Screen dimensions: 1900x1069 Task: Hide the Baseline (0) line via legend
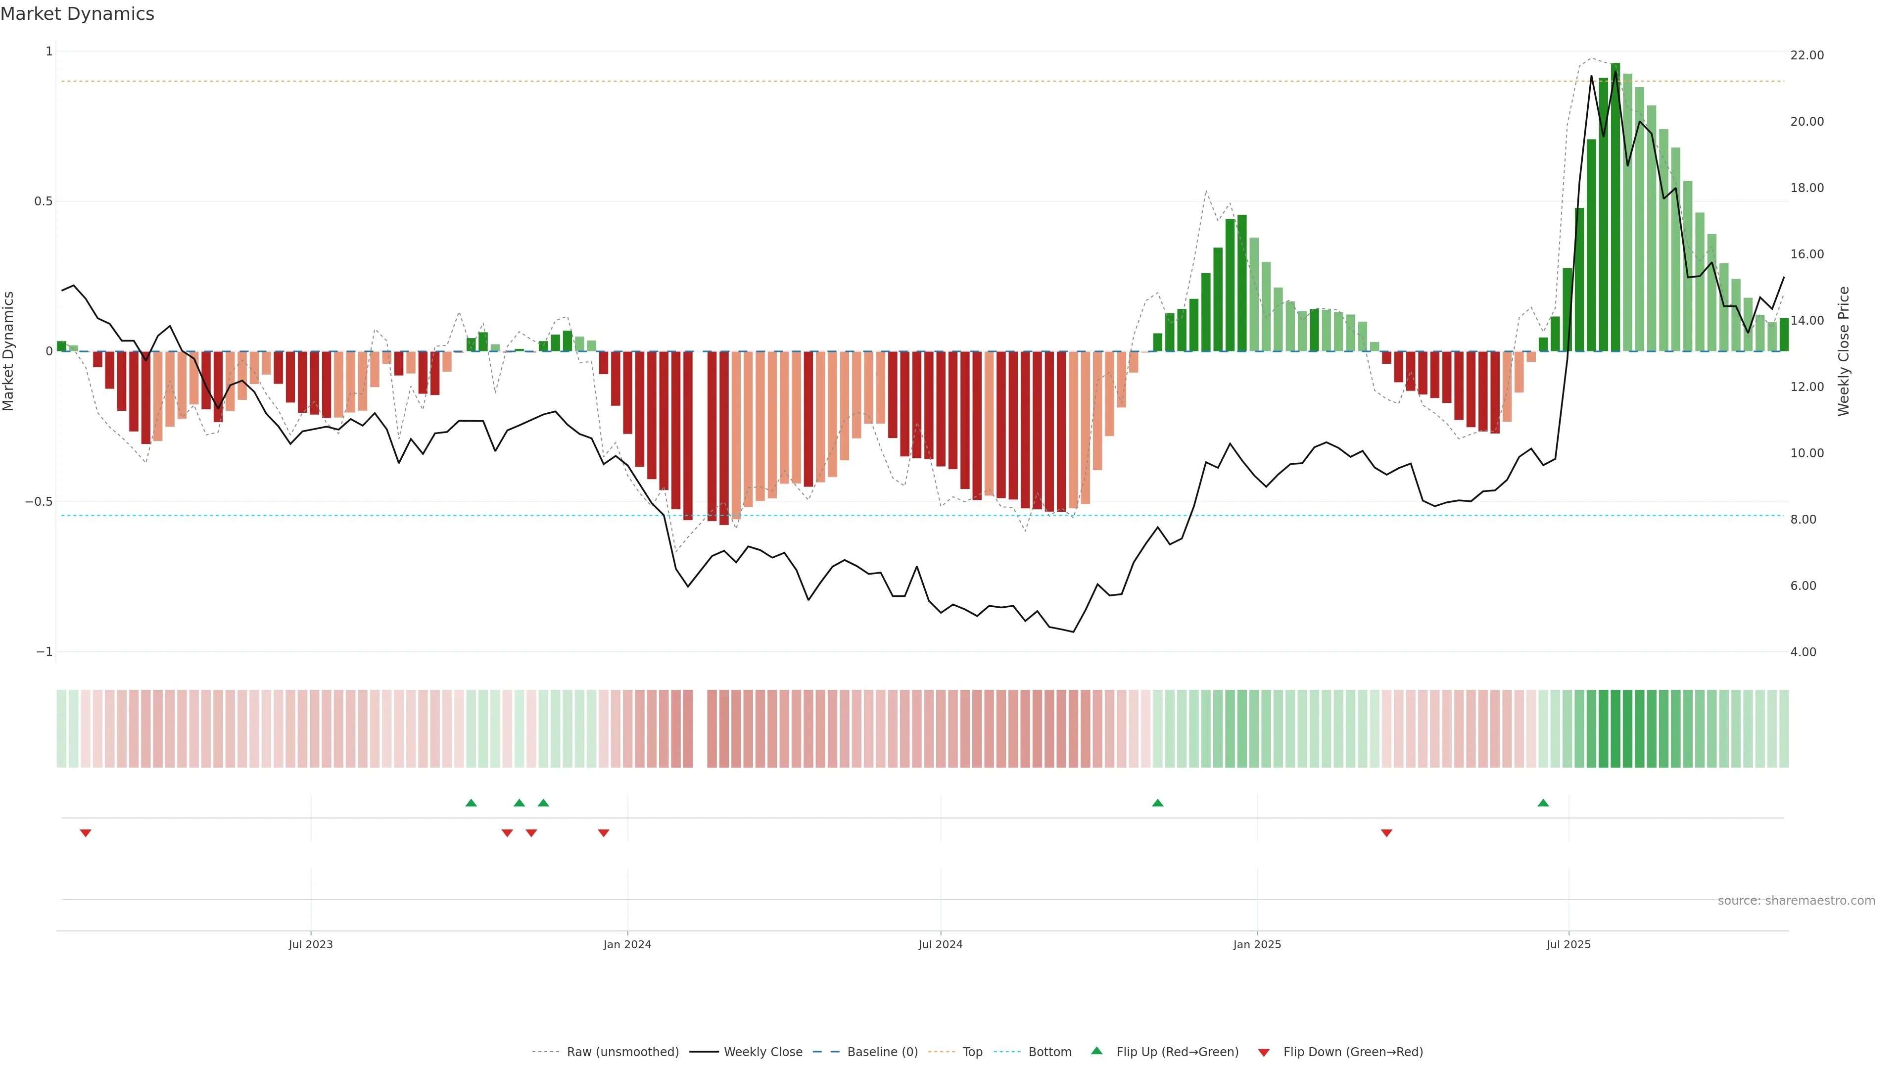(882, 1052)
